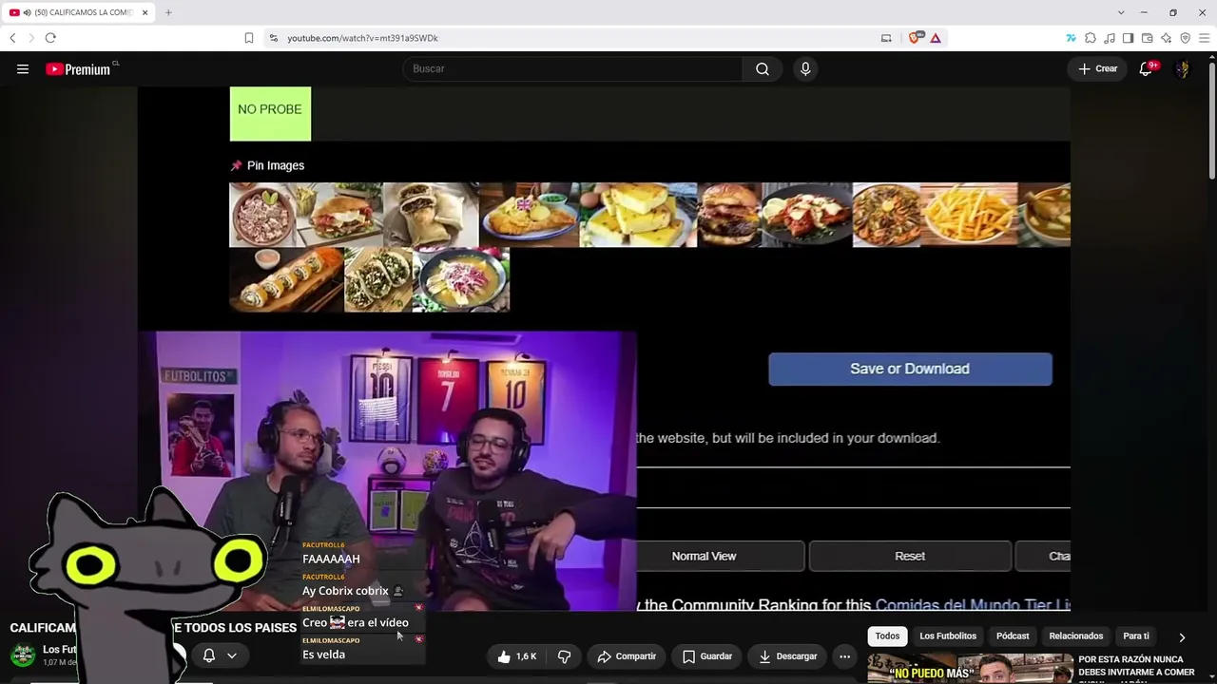Click the search magnifier button
1217x684 pixels.
[x=763, y=68]
